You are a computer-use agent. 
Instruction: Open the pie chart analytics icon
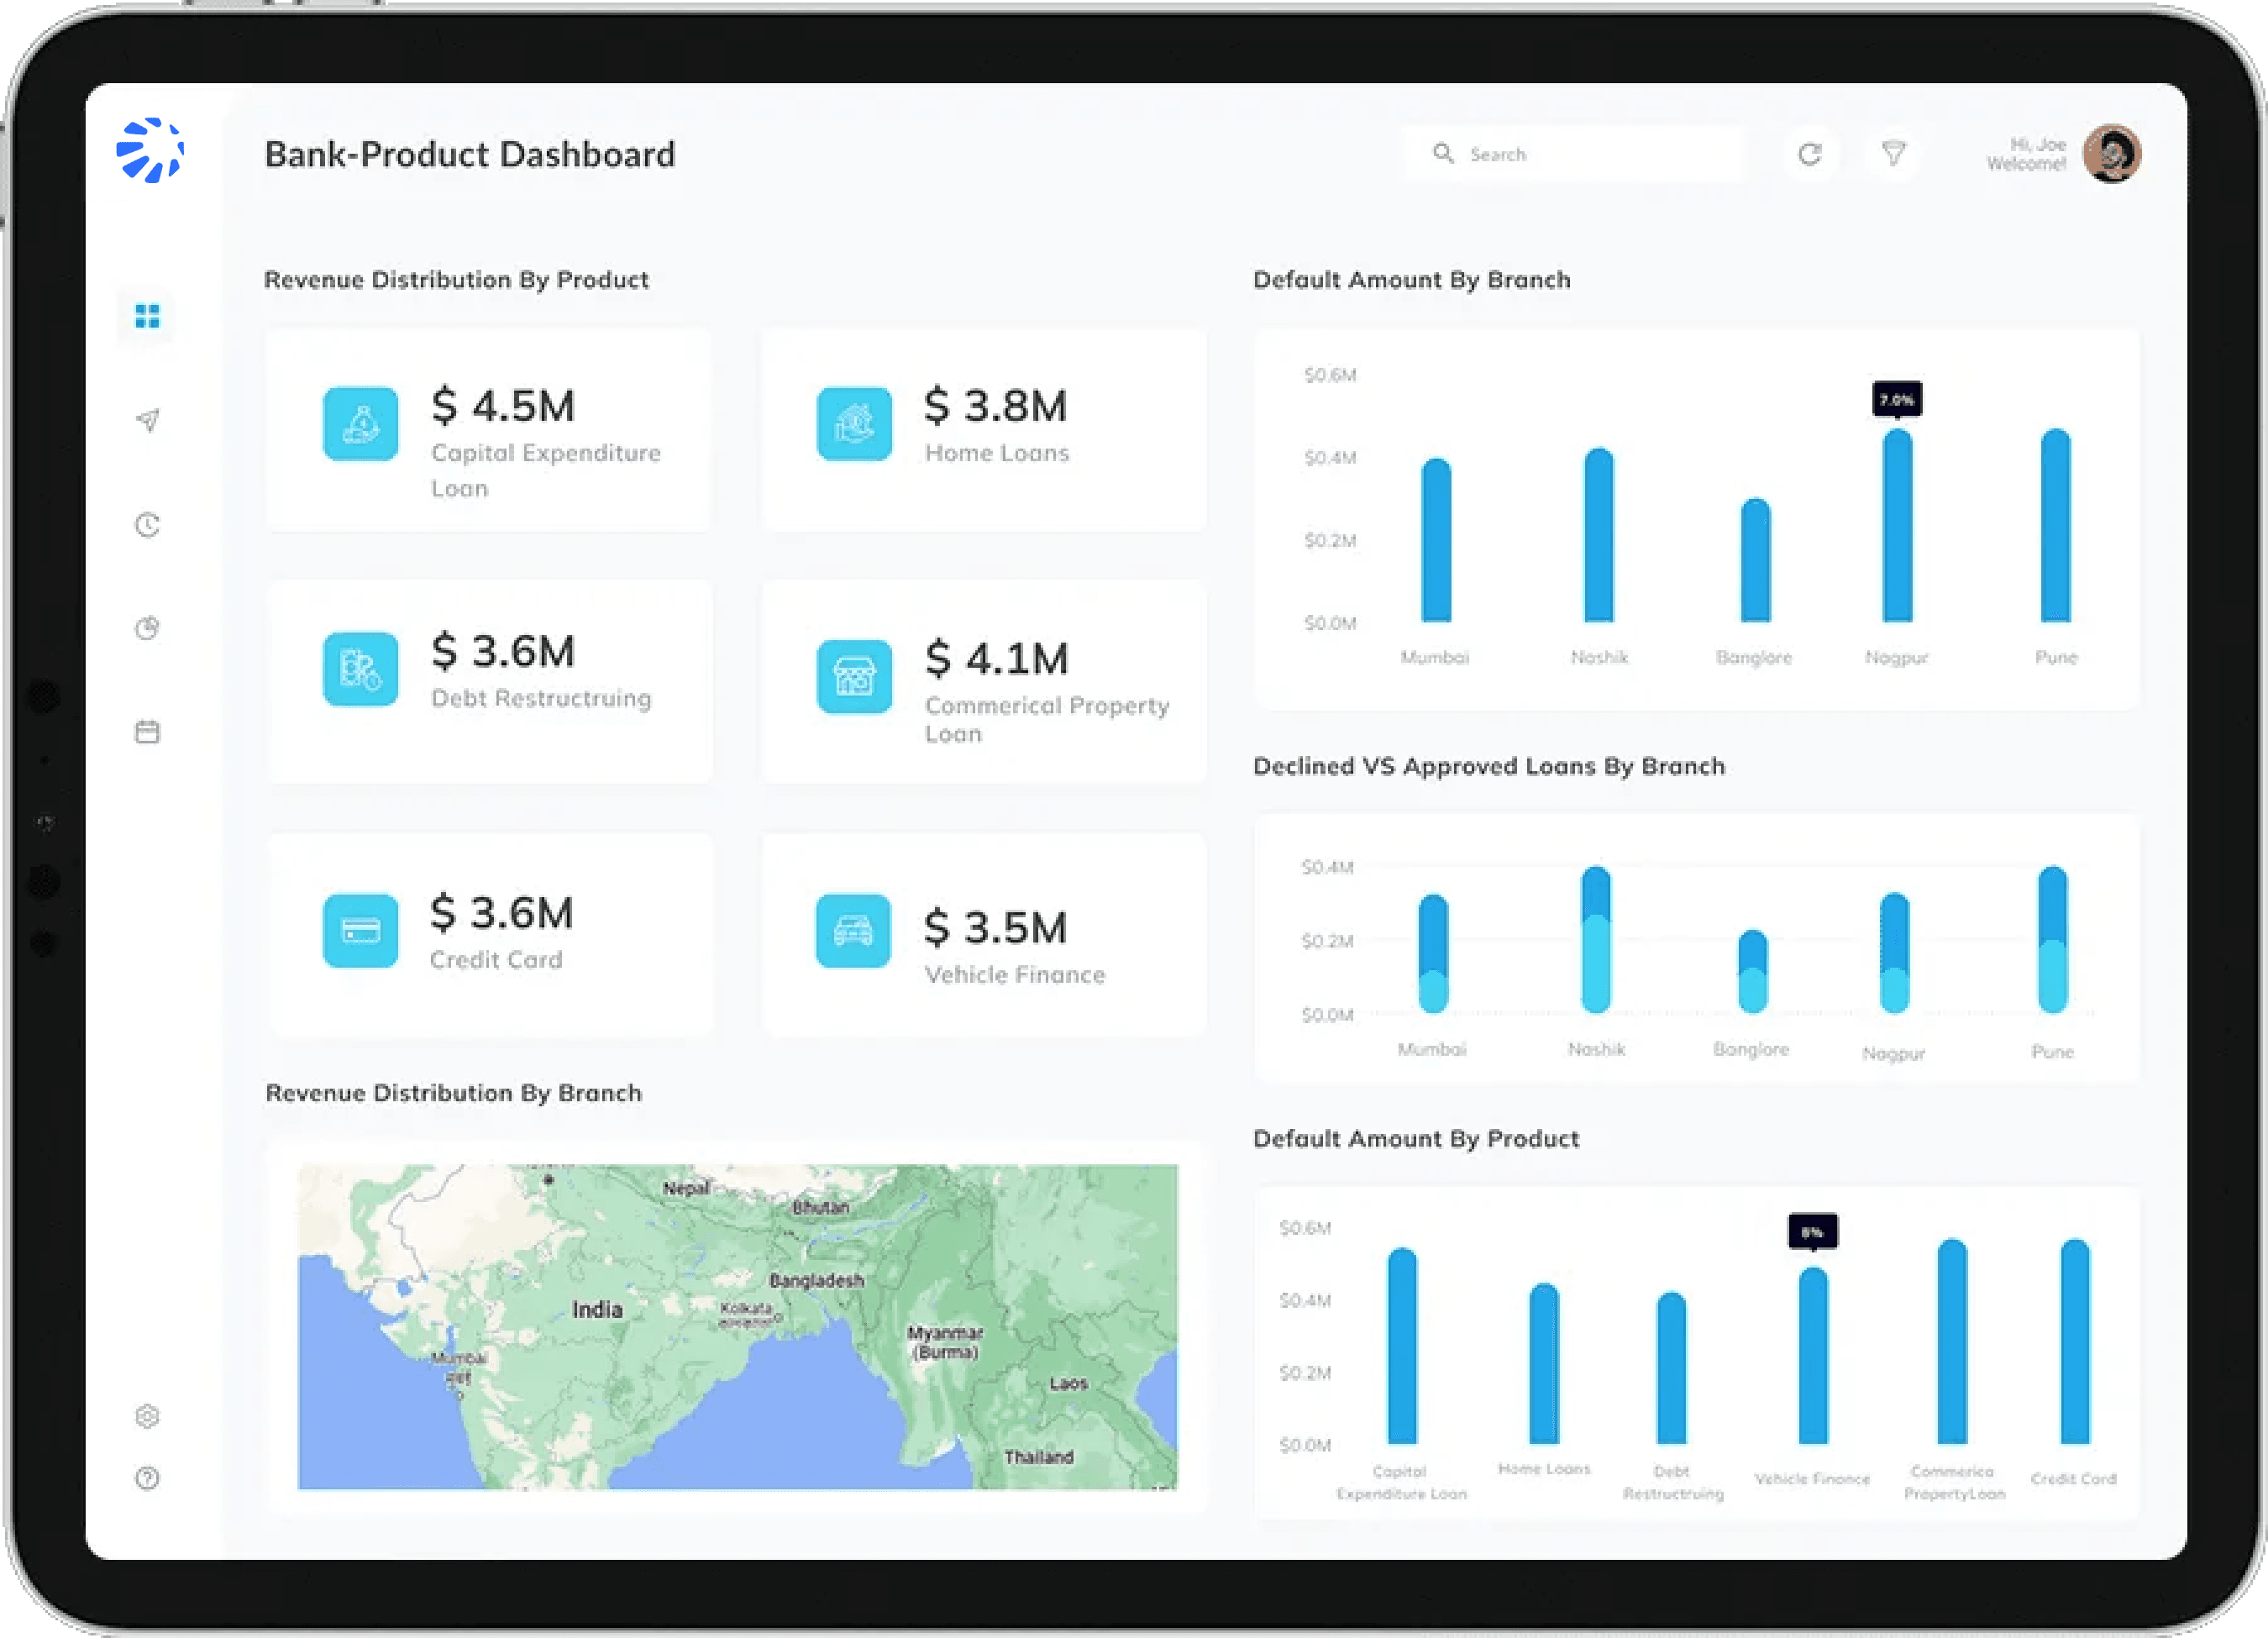pos(147,628)
